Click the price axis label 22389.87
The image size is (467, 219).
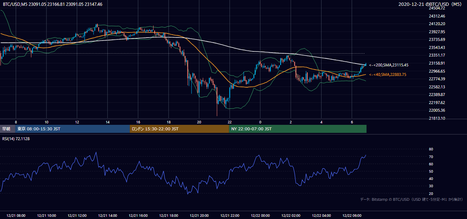click(x=437, y=95)
